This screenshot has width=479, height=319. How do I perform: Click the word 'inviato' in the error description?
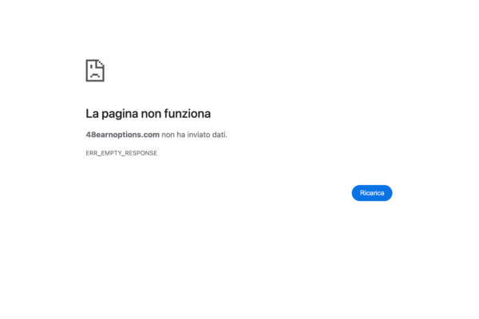199,135
